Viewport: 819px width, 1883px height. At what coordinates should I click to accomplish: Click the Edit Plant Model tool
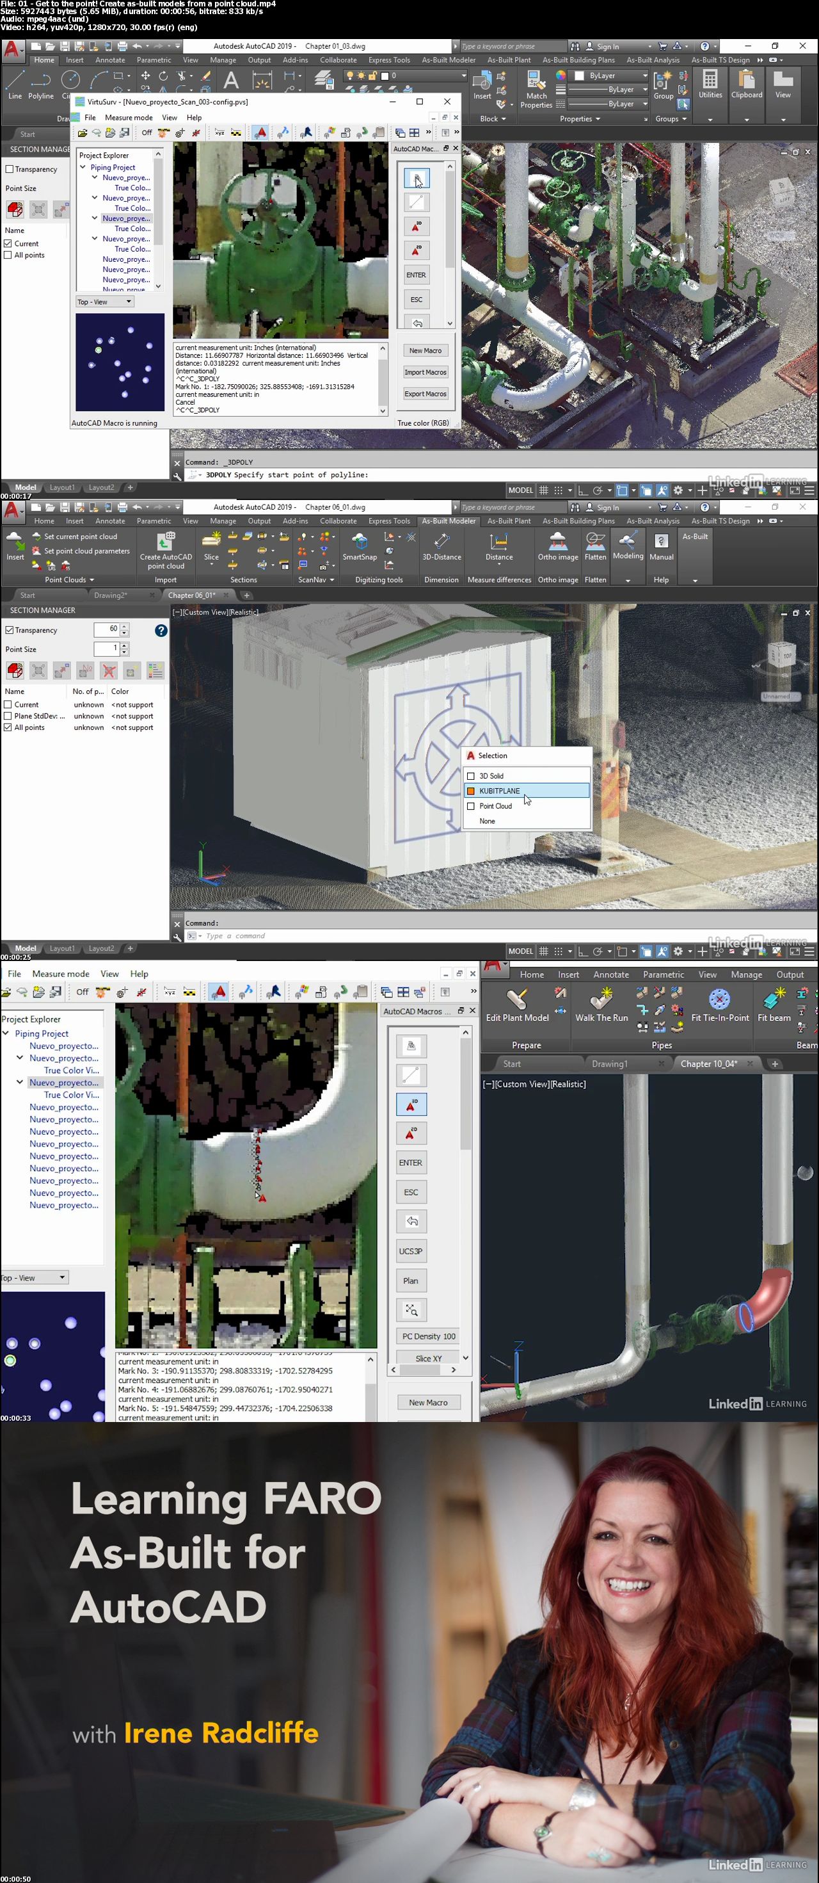click(517, 1005)
